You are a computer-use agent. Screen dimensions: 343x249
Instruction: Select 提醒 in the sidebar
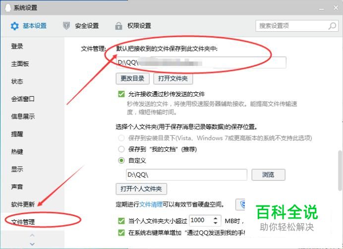pos(17,134)
